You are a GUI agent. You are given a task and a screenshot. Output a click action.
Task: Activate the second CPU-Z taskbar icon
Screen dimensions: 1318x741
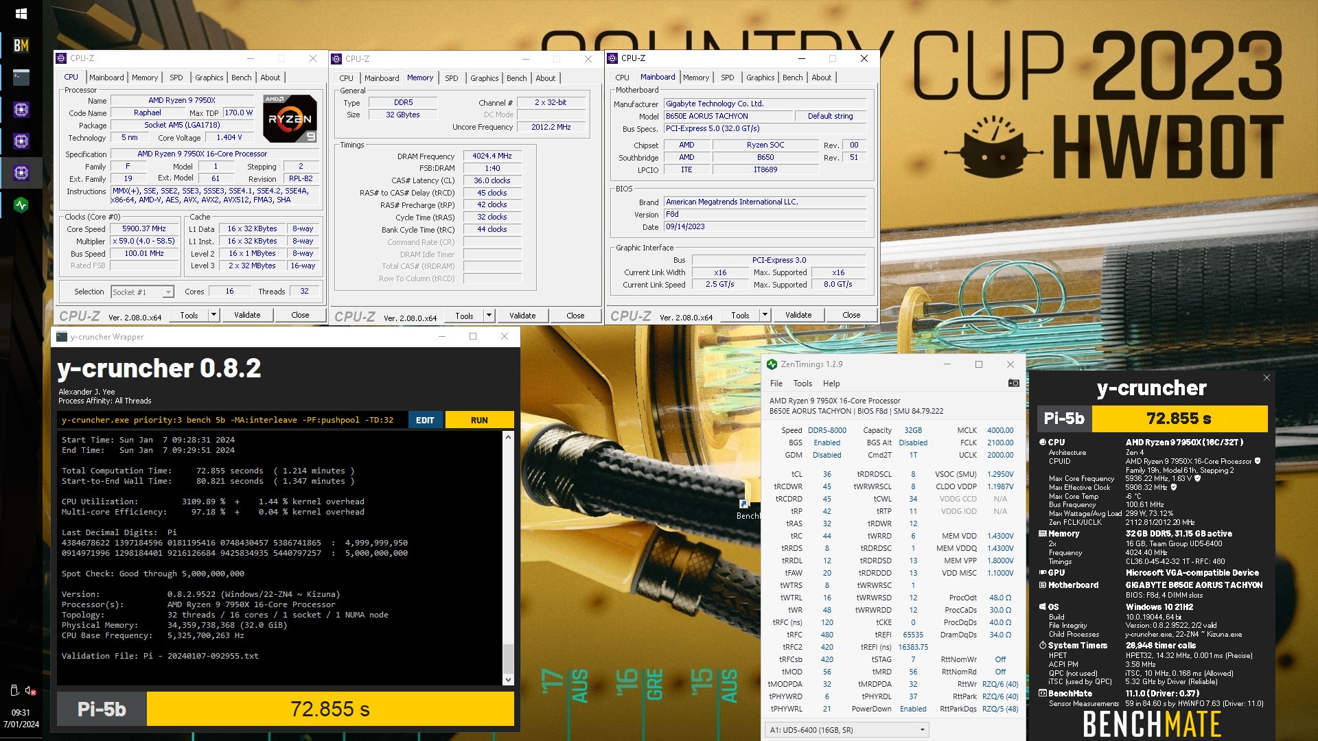point(21,141)
